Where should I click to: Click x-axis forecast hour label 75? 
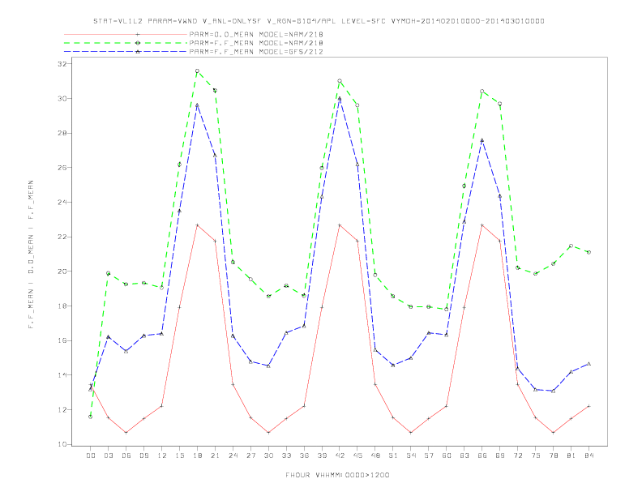(536, 455)
